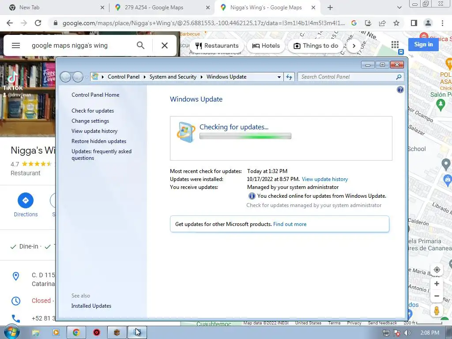Viewport: 452px width, 339px height.
Task: Click Send feedback on the map footer
Action: pos(383,323)
